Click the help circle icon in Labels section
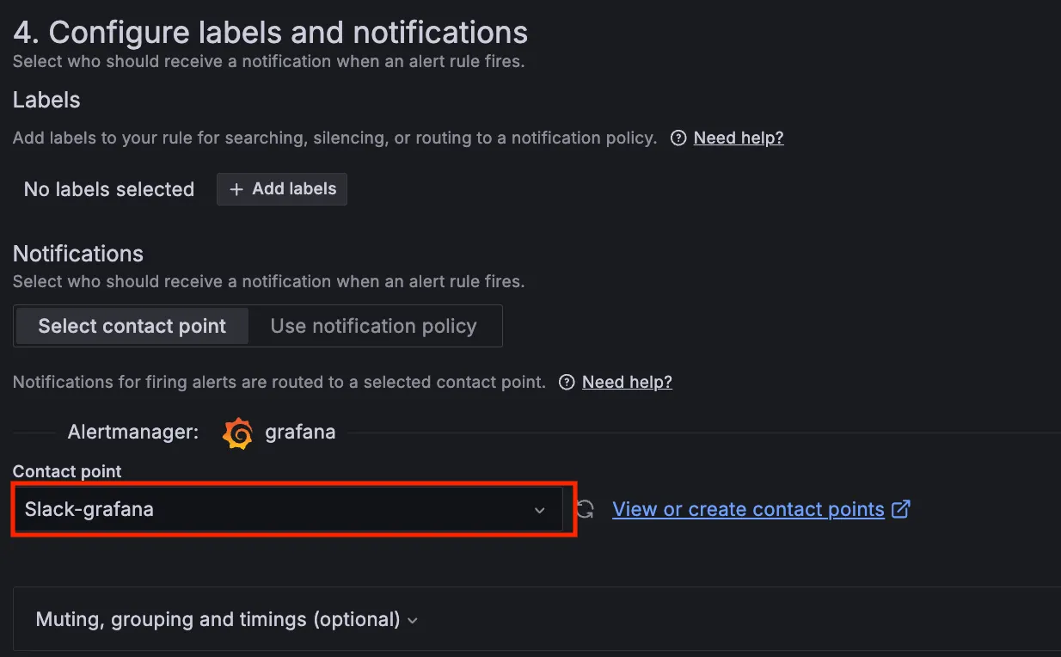This screenshot has width=1061, height=657. pyautogui.click(x=678, y=138)
